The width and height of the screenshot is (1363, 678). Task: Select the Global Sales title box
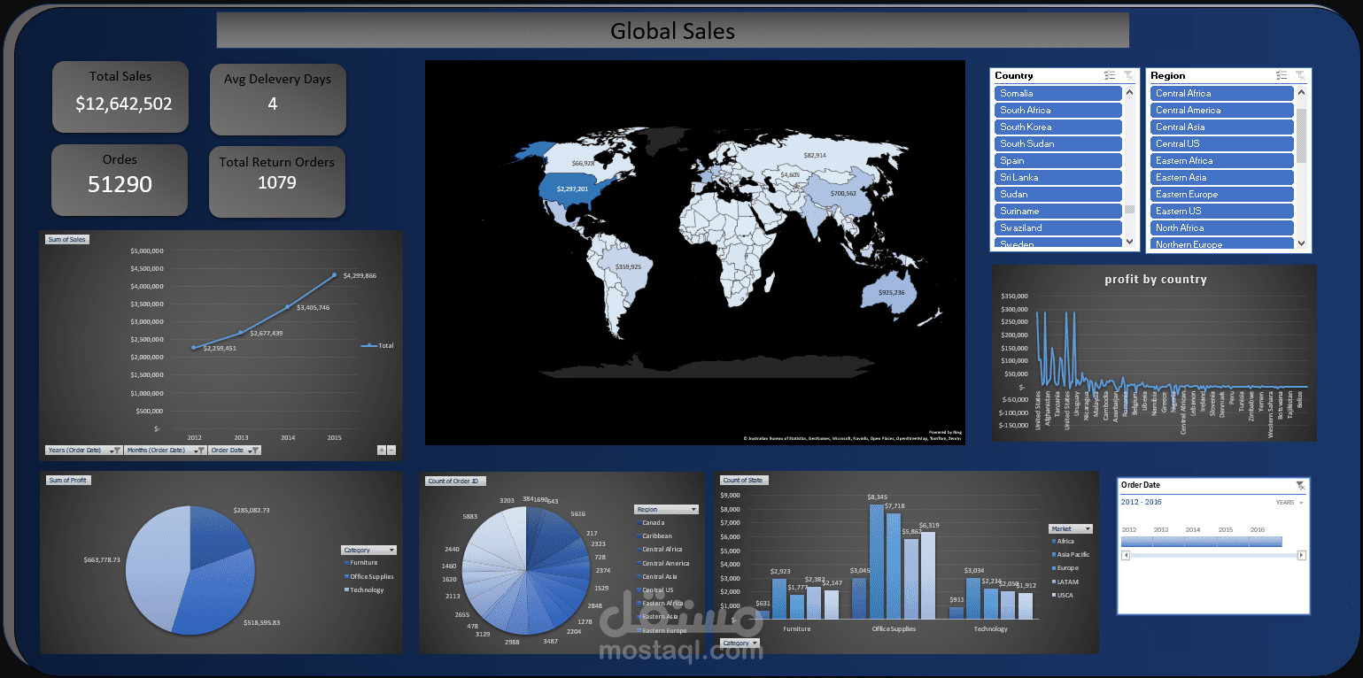coord(672,31)
